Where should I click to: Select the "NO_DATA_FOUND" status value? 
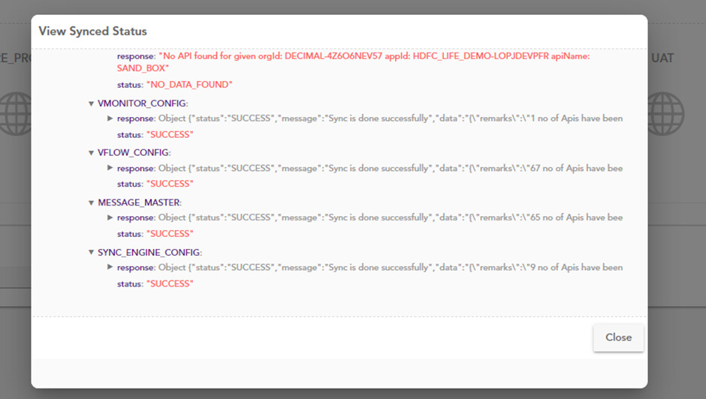click(x=189, y=85)
